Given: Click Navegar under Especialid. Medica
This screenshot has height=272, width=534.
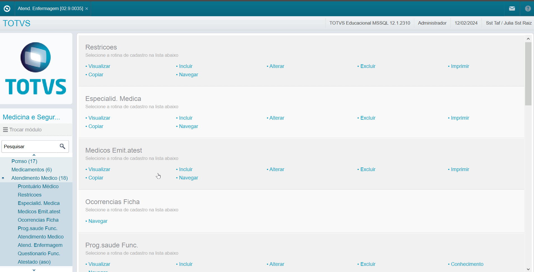Looking at the screenshot, I should [x=189, y=126].
